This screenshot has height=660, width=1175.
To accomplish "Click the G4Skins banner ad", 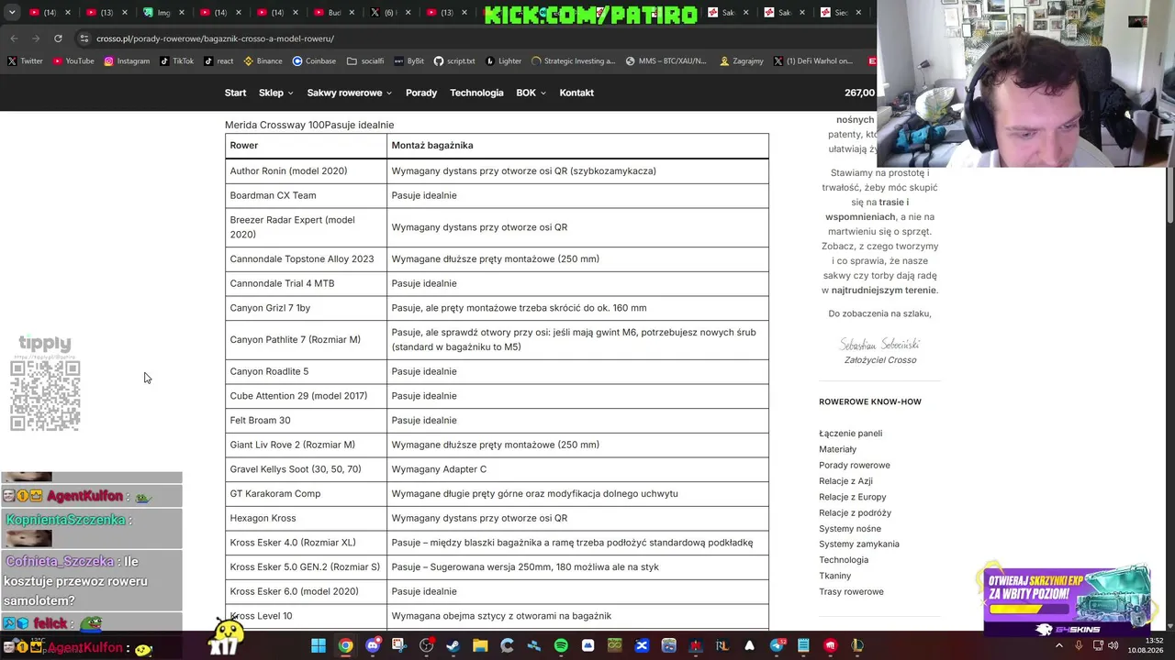I will [1067, 600].
